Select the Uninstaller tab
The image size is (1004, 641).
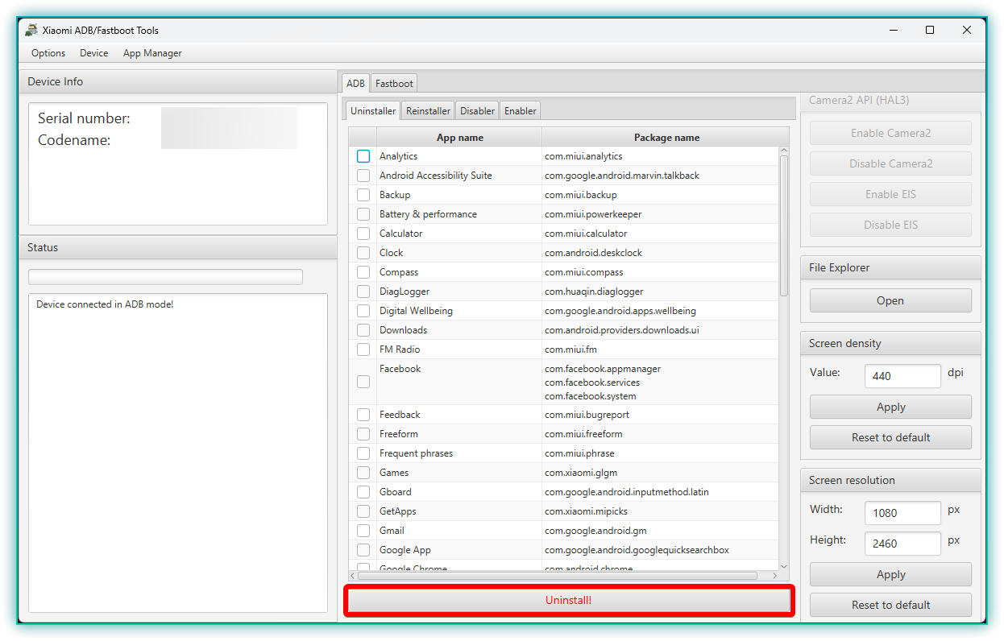point(373,111)
